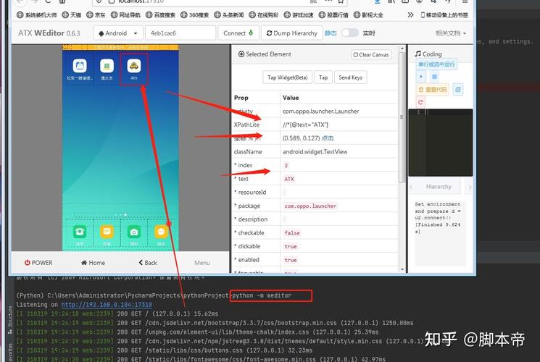Tap the ATX app icon on phone screen
This screenshot has height=362, width=540.
tap(134, 65)
